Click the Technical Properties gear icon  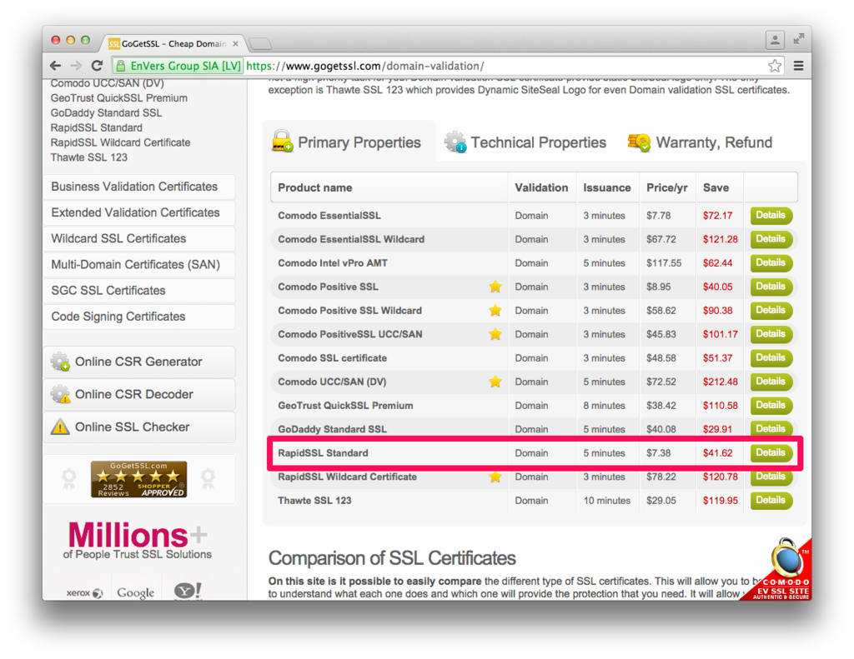coord(455,142)
